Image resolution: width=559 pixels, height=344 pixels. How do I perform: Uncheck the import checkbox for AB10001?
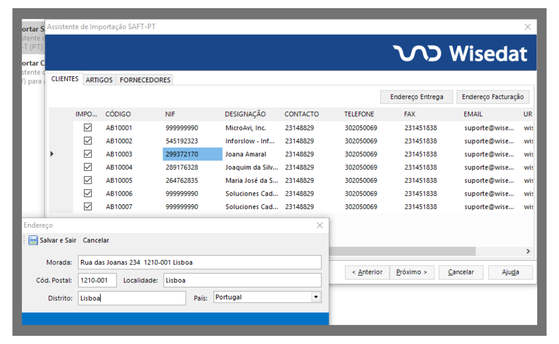[x=88, y=128]
